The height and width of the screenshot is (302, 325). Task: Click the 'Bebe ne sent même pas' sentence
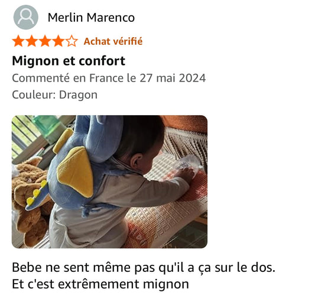(144, 268)
